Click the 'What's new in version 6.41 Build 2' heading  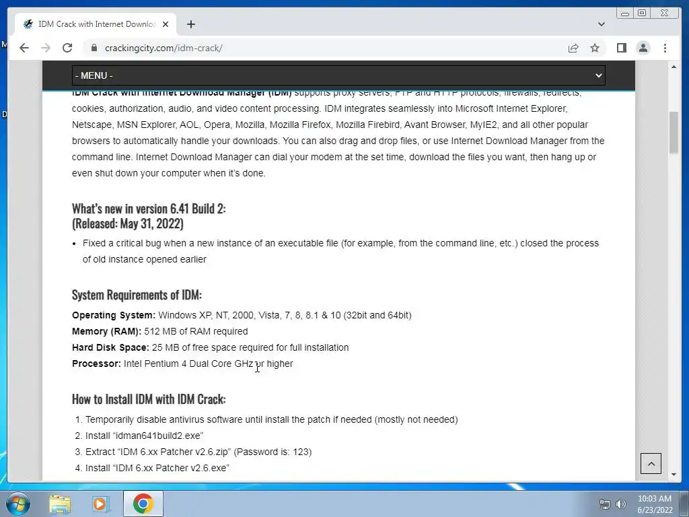pos(149,209)
